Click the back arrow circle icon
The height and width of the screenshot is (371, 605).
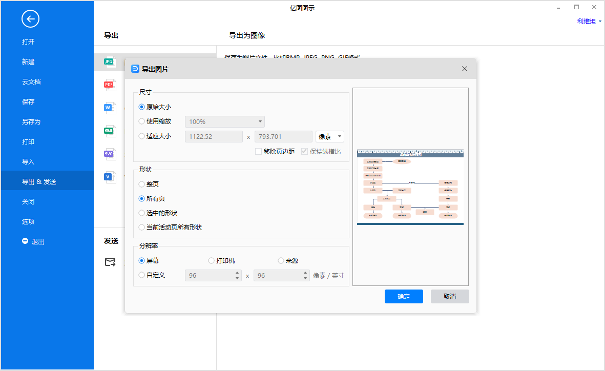(x=31, y=18)
